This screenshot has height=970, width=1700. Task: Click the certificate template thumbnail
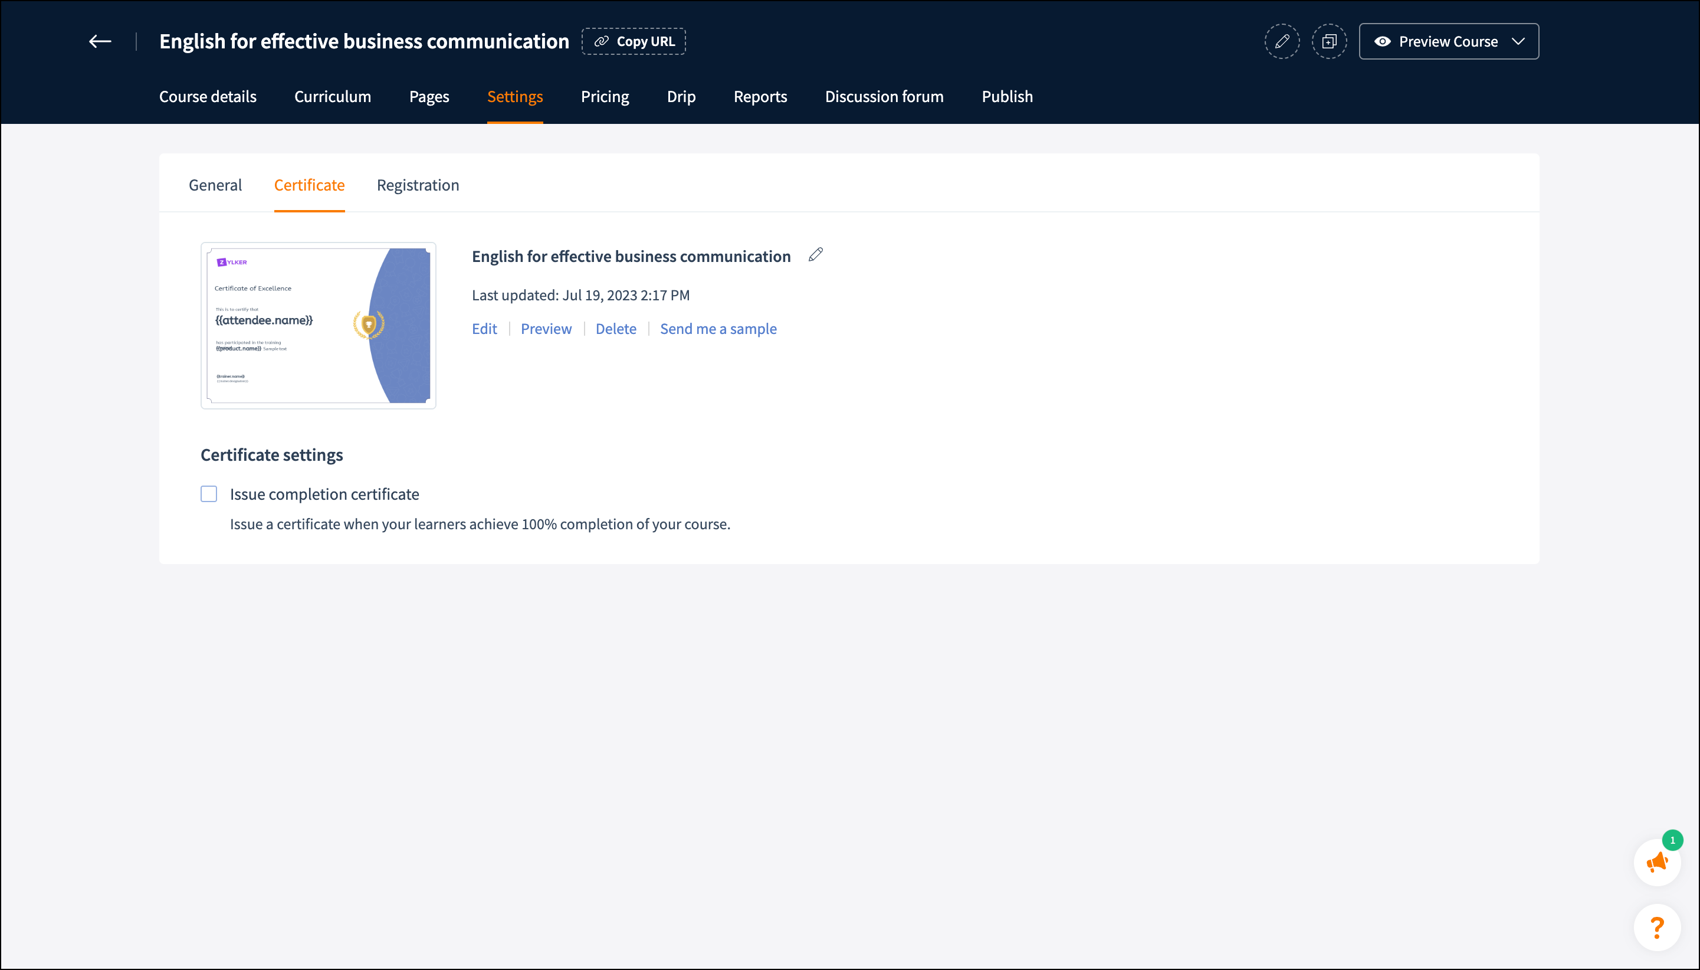319,325
